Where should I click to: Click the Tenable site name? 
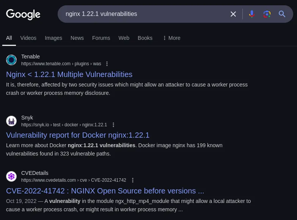coord(30,57)
